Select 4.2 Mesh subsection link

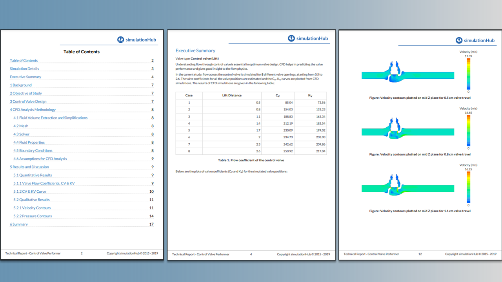click(21, 126)
